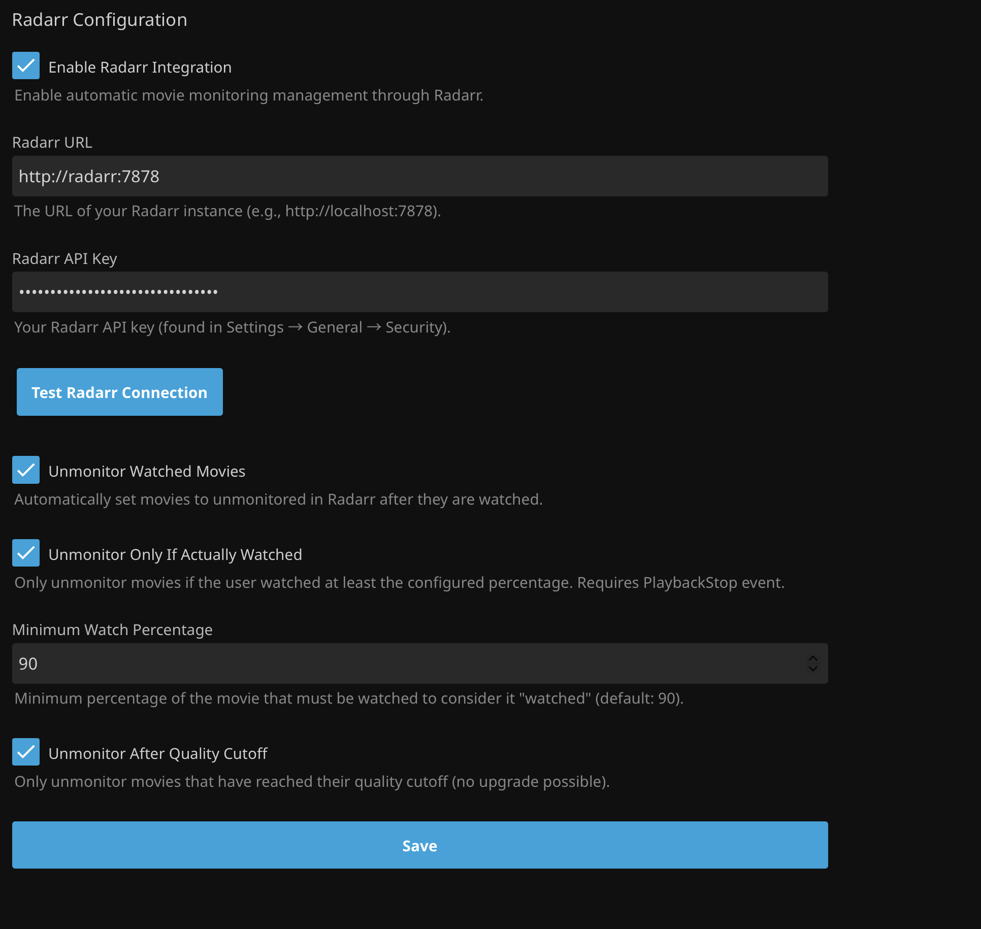981x929 pixels.
Task: Click the Unmonitor Watched Movies label text
Action: click(x=147, y=471)
